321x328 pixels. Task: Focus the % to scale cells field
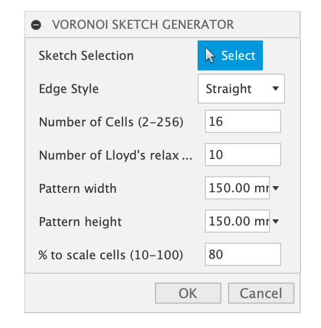click(243, 254)
